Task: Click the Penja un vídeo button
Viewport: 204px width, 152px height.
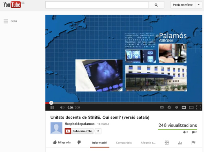Action: (x=183, y=5)
